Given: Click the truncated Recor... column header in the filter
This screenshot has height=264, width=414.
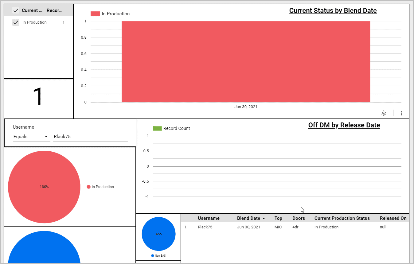Looking at the screenshot, I should coord(55,10).
